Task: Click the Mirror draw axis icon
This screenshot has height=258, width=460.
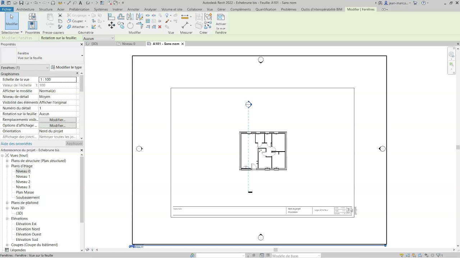Action: point(139,17)
